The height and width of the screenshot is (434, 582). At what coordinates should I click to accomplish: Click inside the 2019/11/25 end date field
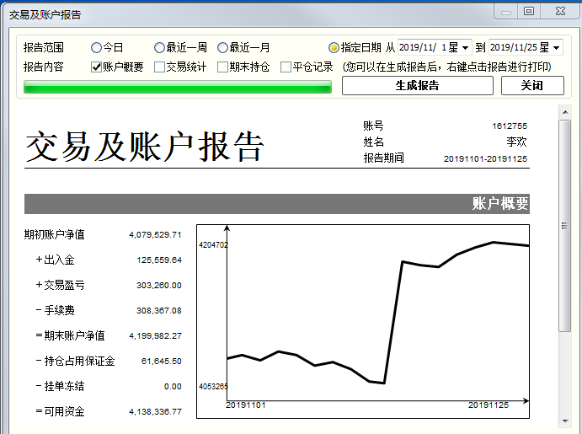point(517,48)
